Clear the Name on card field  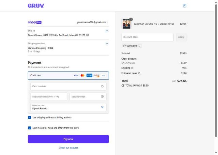click(x=102, y=107)
